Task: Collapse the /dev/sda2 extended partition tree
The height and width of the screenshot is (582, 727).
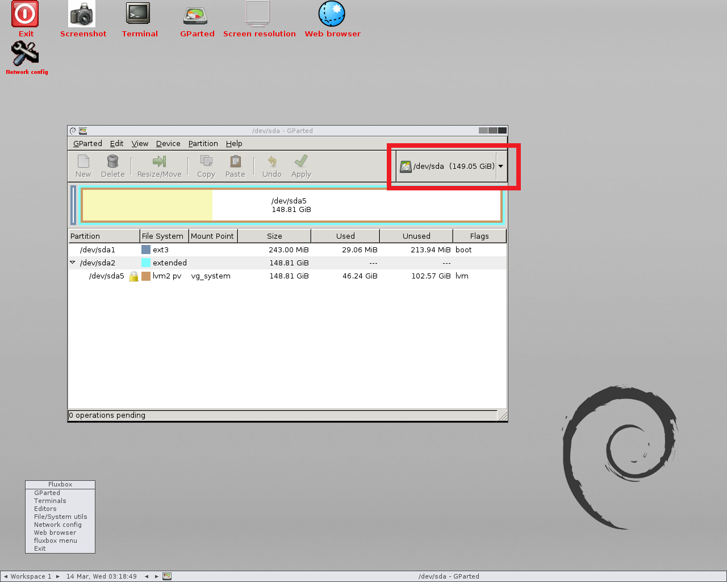Action: [73, 263]
